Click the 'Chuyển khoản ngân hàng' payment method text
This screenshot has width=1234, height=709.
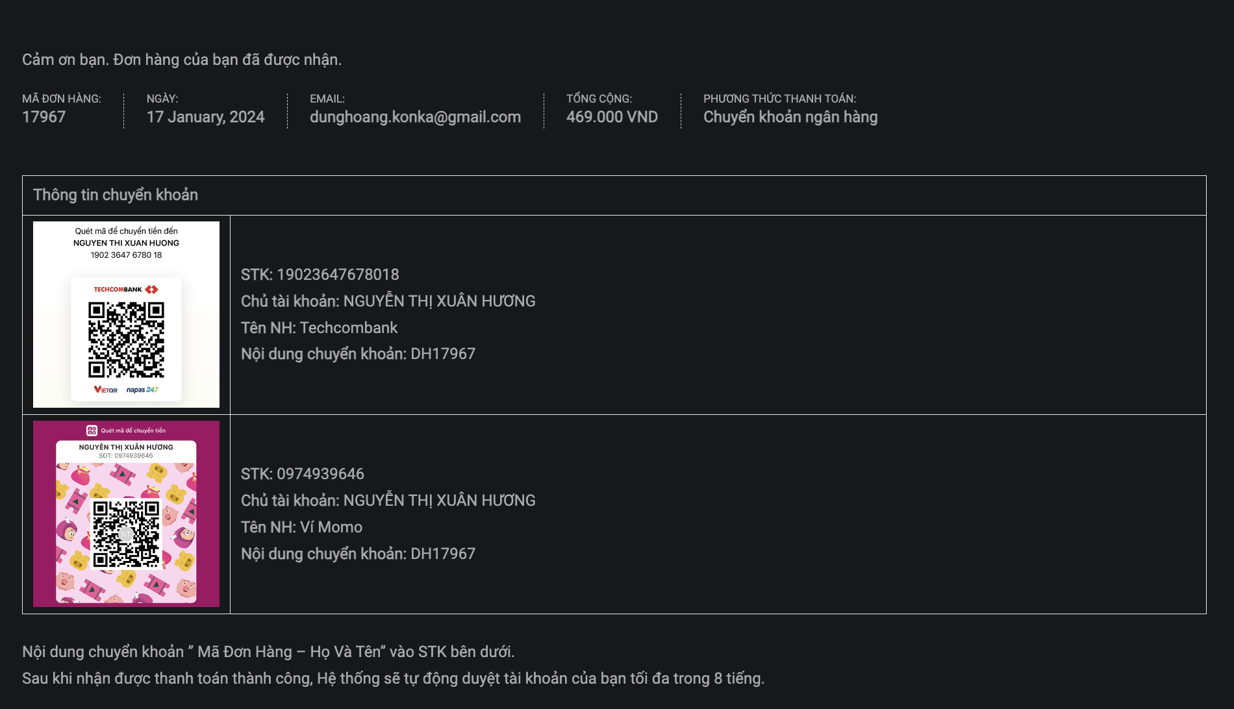point(790,117)
